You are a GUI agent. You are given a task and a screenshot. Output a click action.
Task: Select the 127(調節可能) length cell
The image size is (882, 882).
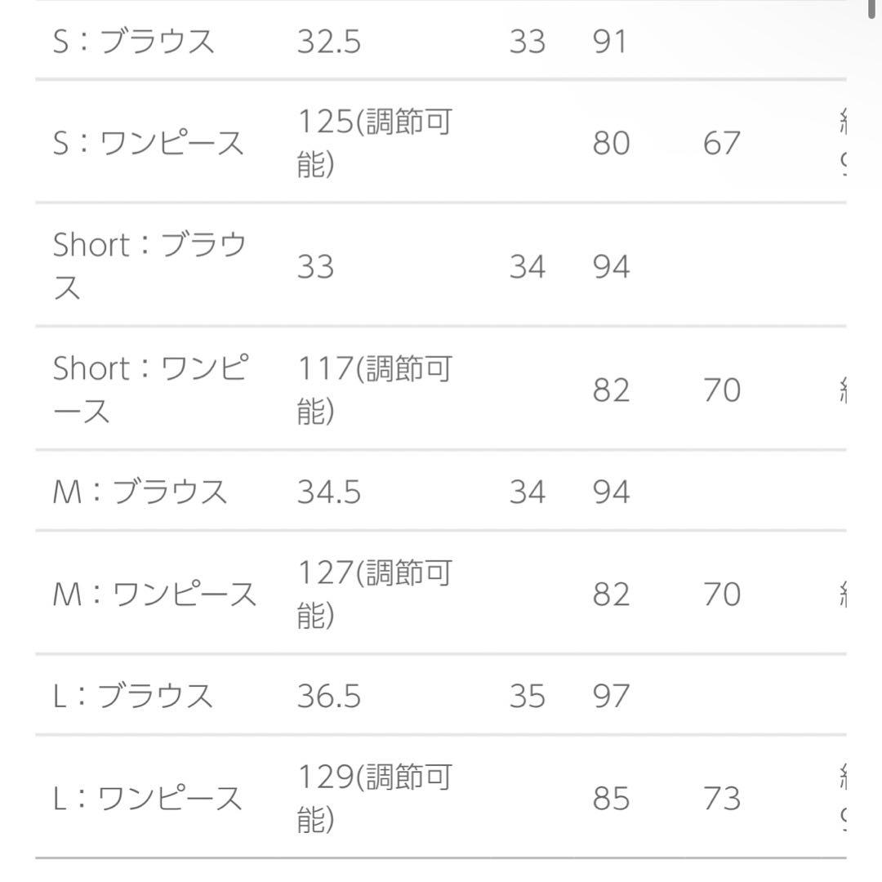click(x=374, y=594)
